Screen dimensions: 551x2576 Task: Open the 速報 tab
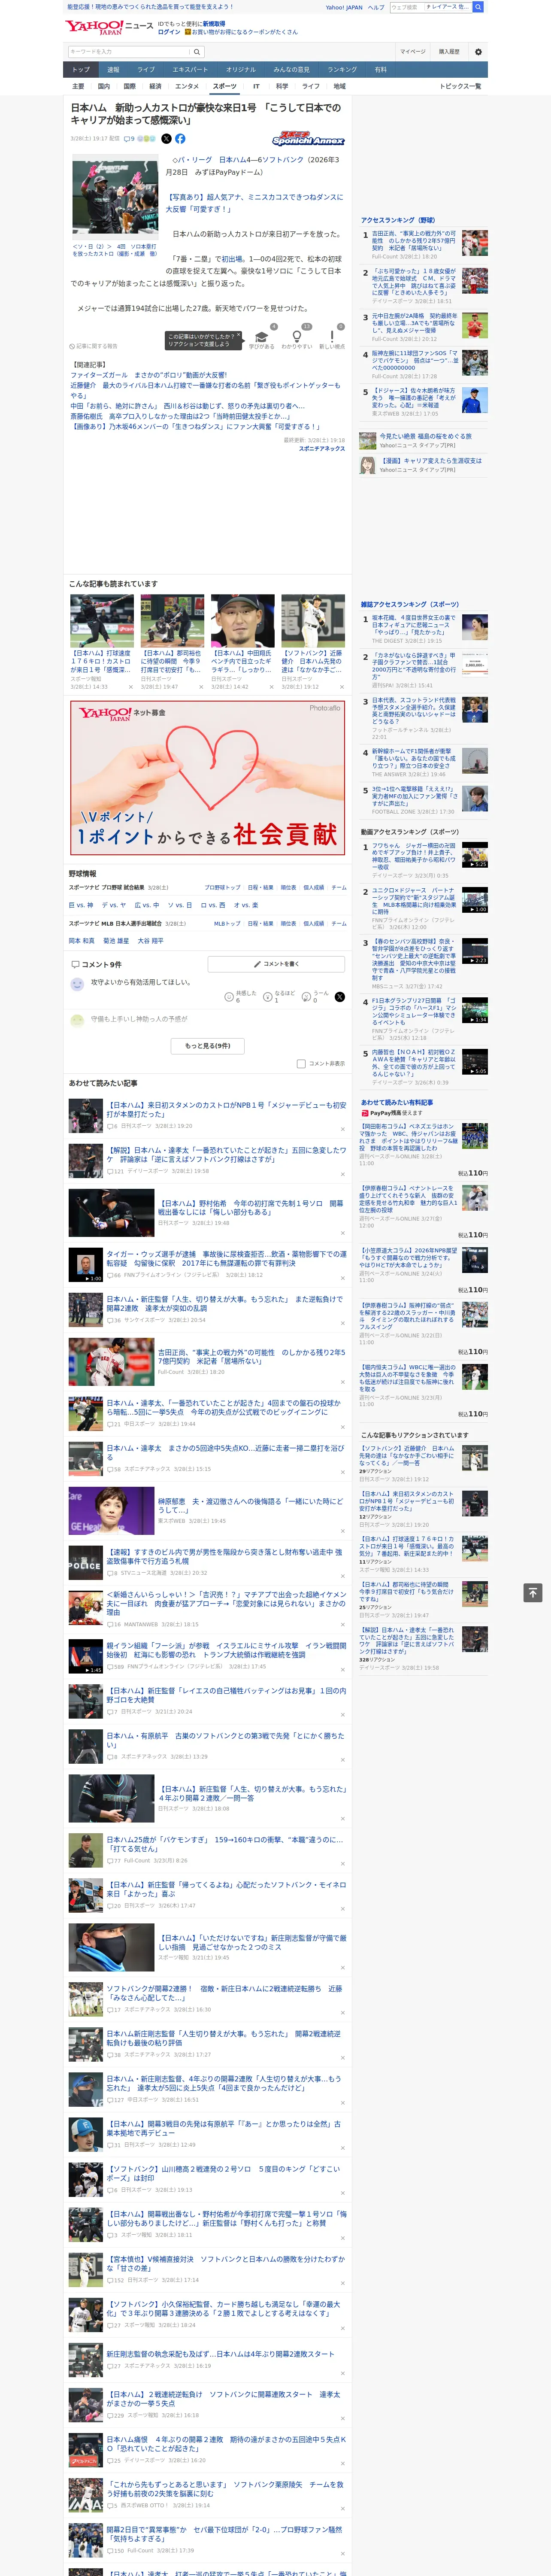pos(113,70)
